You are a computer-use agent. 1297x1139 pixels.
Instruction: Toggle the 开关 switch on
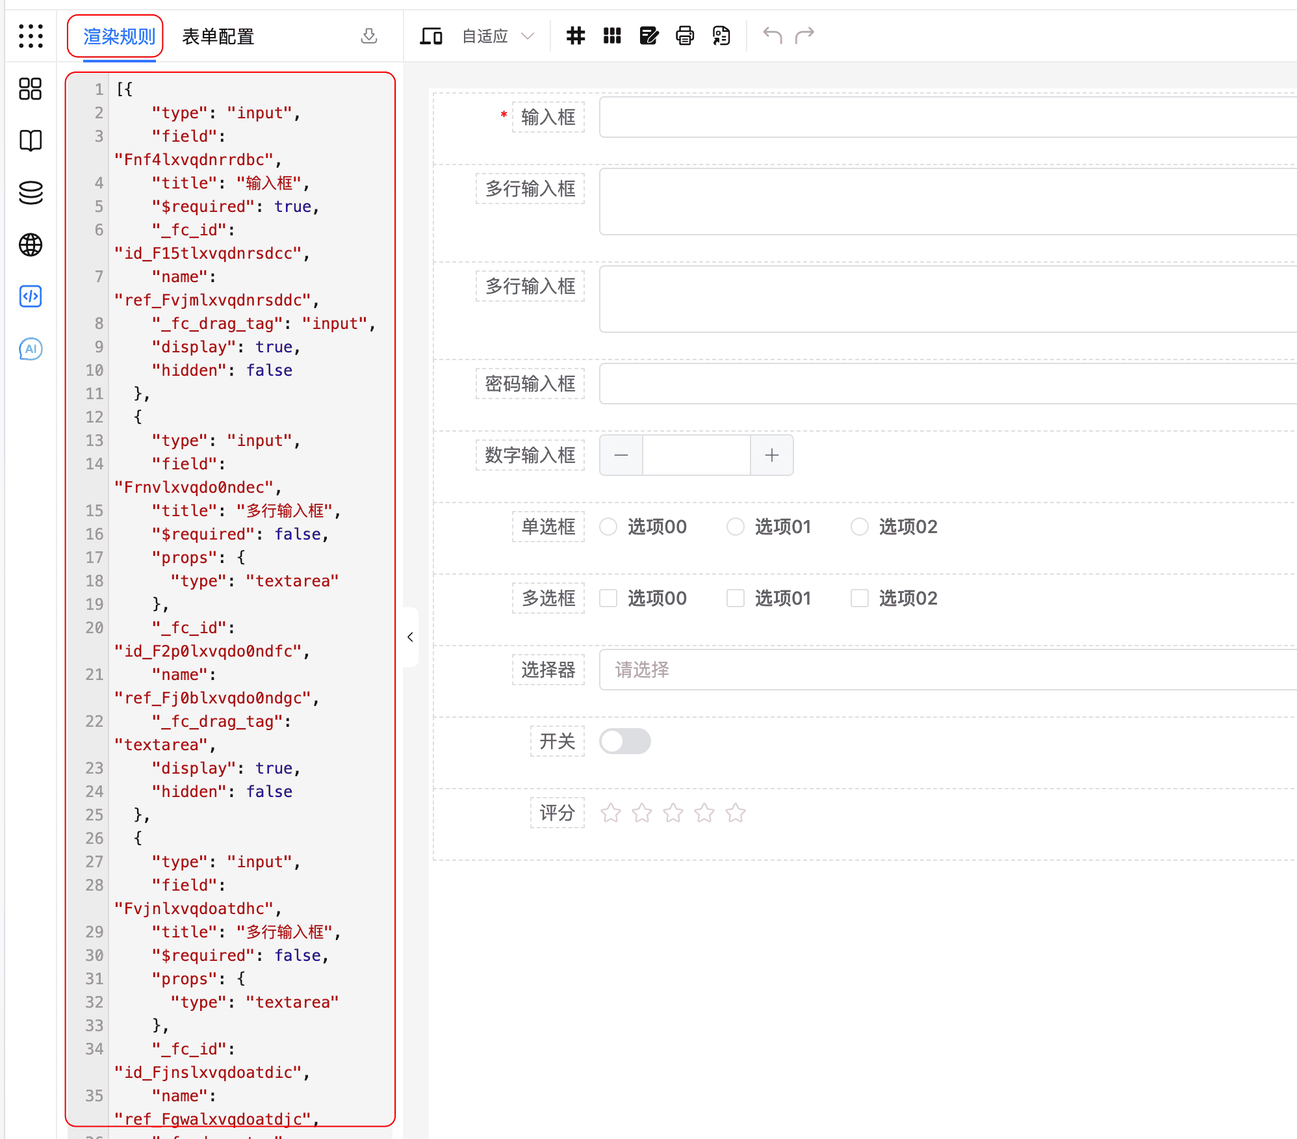pyautogui.click(x=624, y=741)
